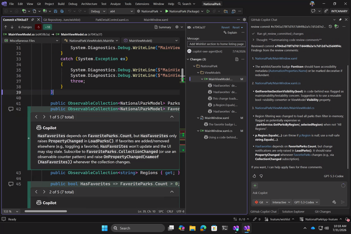Switch to Solution Explorer tab
Viewport: 351px width, 234px height.
click(293, 211)
